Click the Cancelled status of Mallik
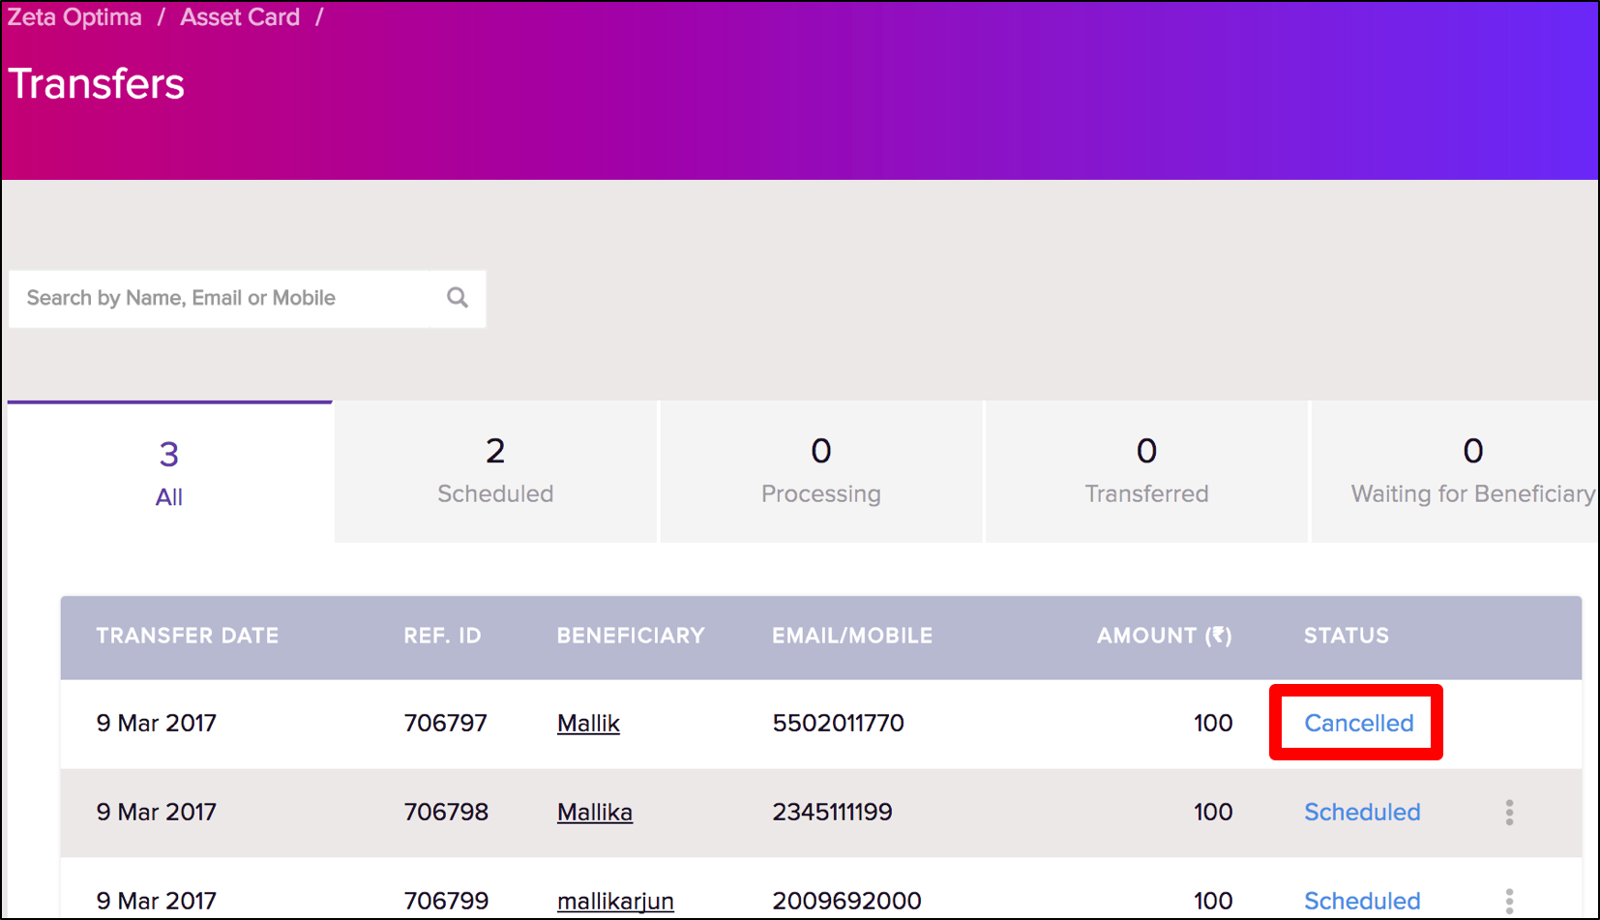Screen dimensions: 1600x920 coord(1358,724)
